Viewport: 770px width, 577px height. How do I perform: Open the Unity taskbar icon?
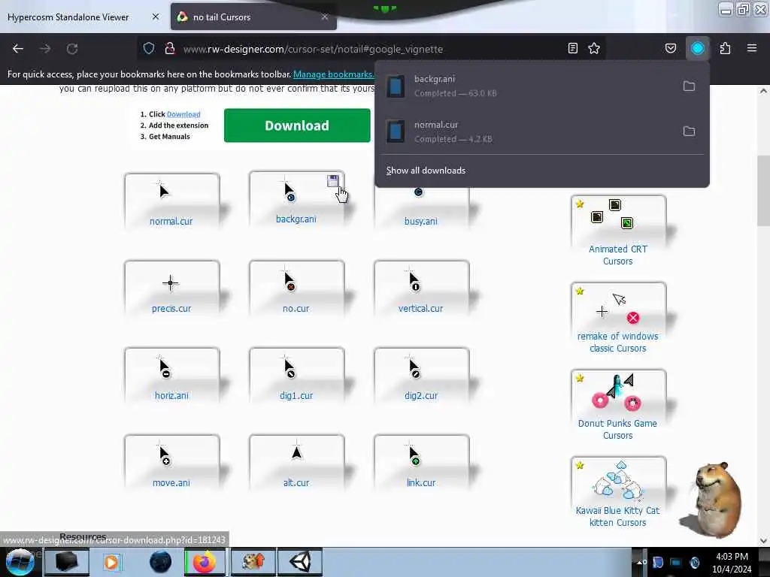pos(300,562)
